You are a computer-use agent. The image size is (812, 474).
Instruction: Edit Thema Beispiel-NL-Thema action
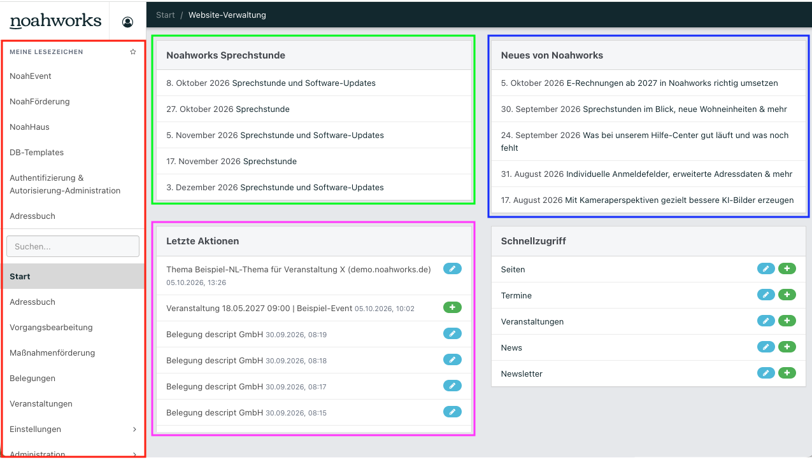point(452,268)
